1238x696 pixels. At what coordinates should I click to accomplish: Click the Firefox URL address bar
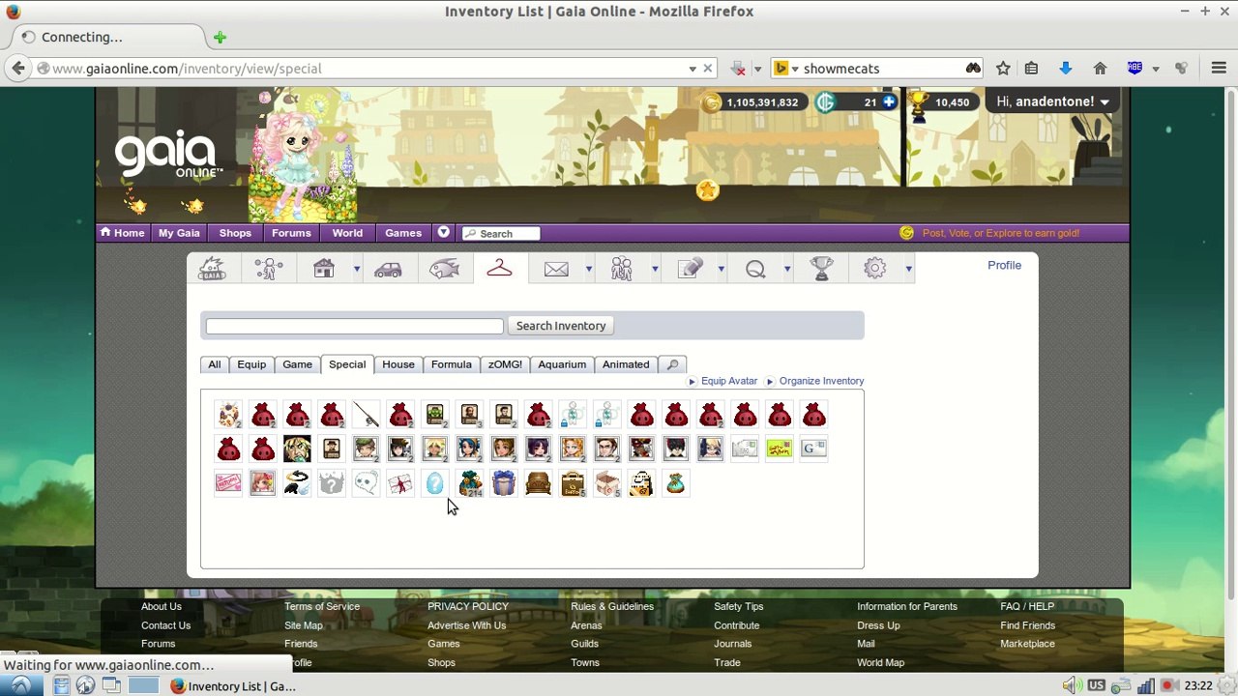click(368, 69)
